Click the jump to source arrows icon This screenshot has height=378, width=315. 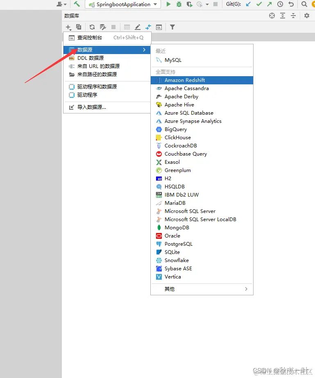tap(148, 27)
